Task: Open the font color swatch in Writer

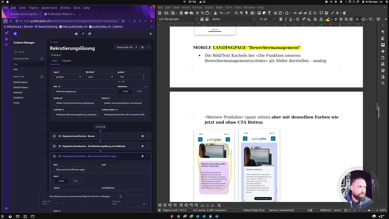Action: click(x=321, y=19)
